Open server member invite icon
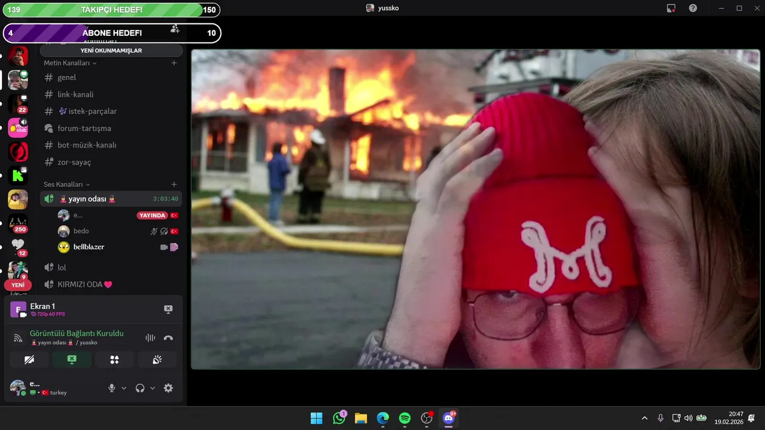 175,29
